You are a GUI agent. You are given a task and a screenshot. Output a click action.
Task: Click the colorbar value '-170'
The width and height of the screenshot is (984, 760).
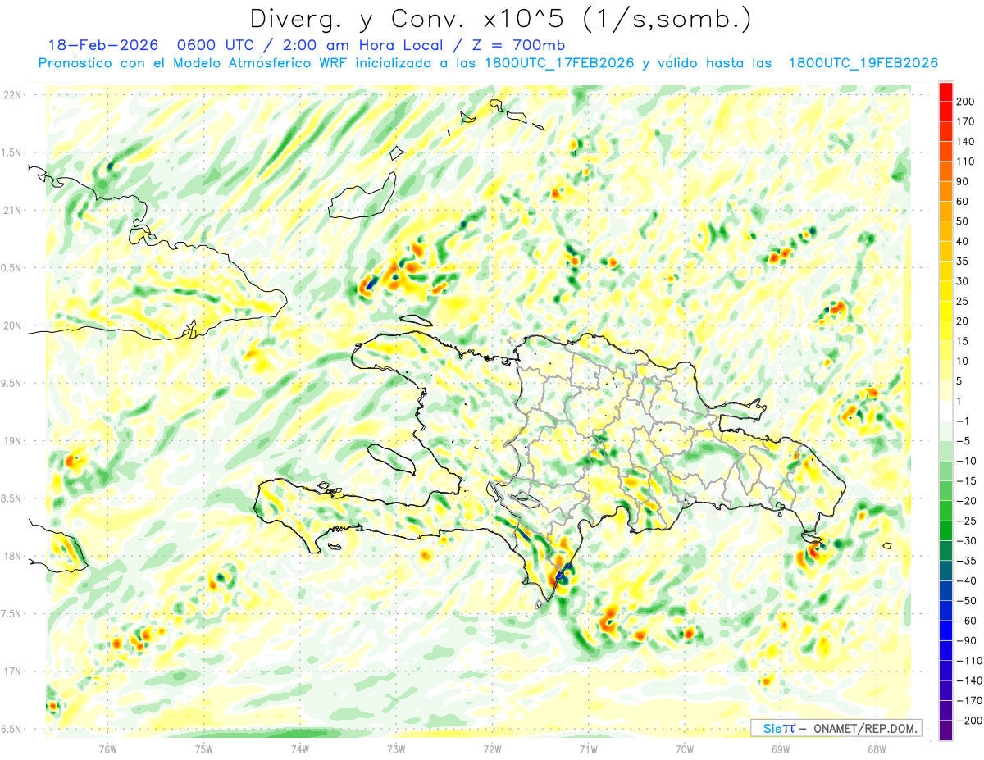coord(968,700)
